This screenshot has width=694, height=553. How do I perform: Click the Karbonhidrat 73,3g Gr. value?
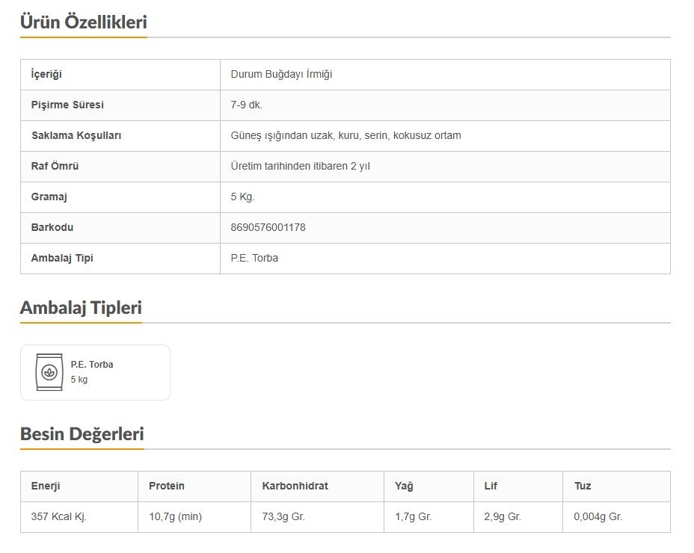(283, 516)
